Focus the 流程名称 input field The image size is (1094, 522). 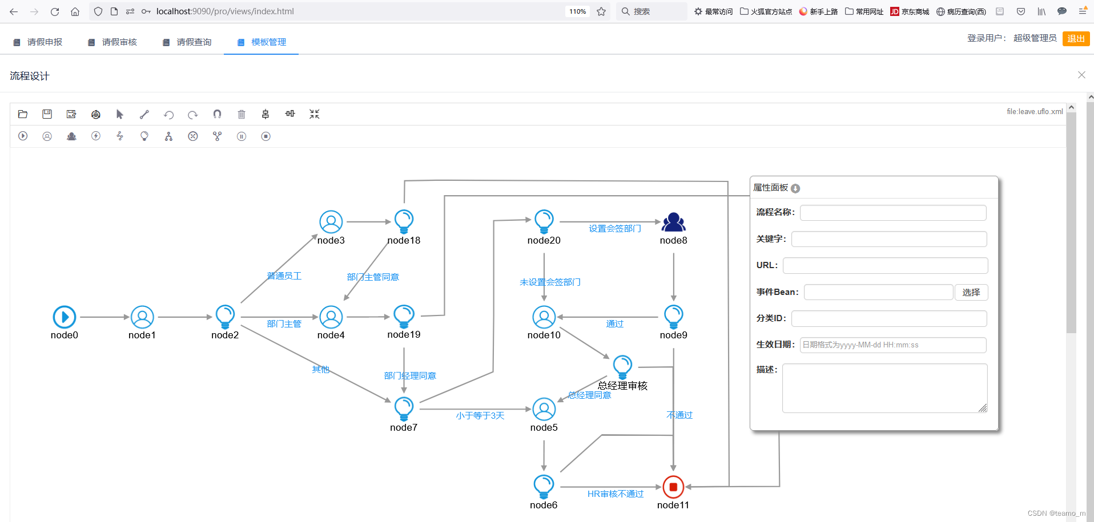893,213
